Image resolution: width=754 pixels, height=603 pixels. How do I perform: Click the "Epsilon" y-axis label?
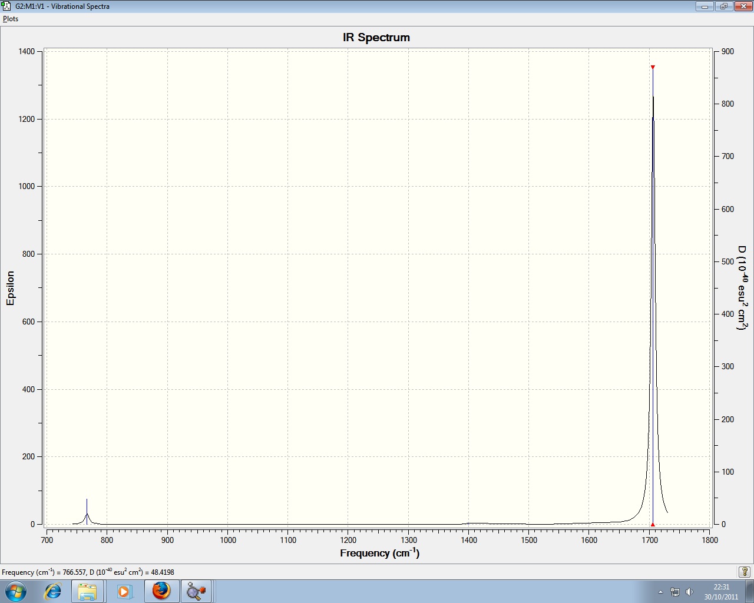pyautogui.click(x=10, y=288)
